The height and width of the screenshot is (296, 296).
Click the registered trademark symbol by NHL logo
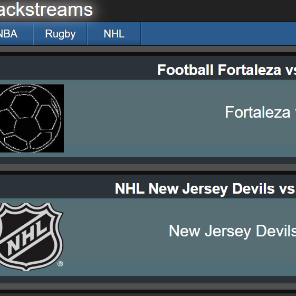click(x=60, y=264)
